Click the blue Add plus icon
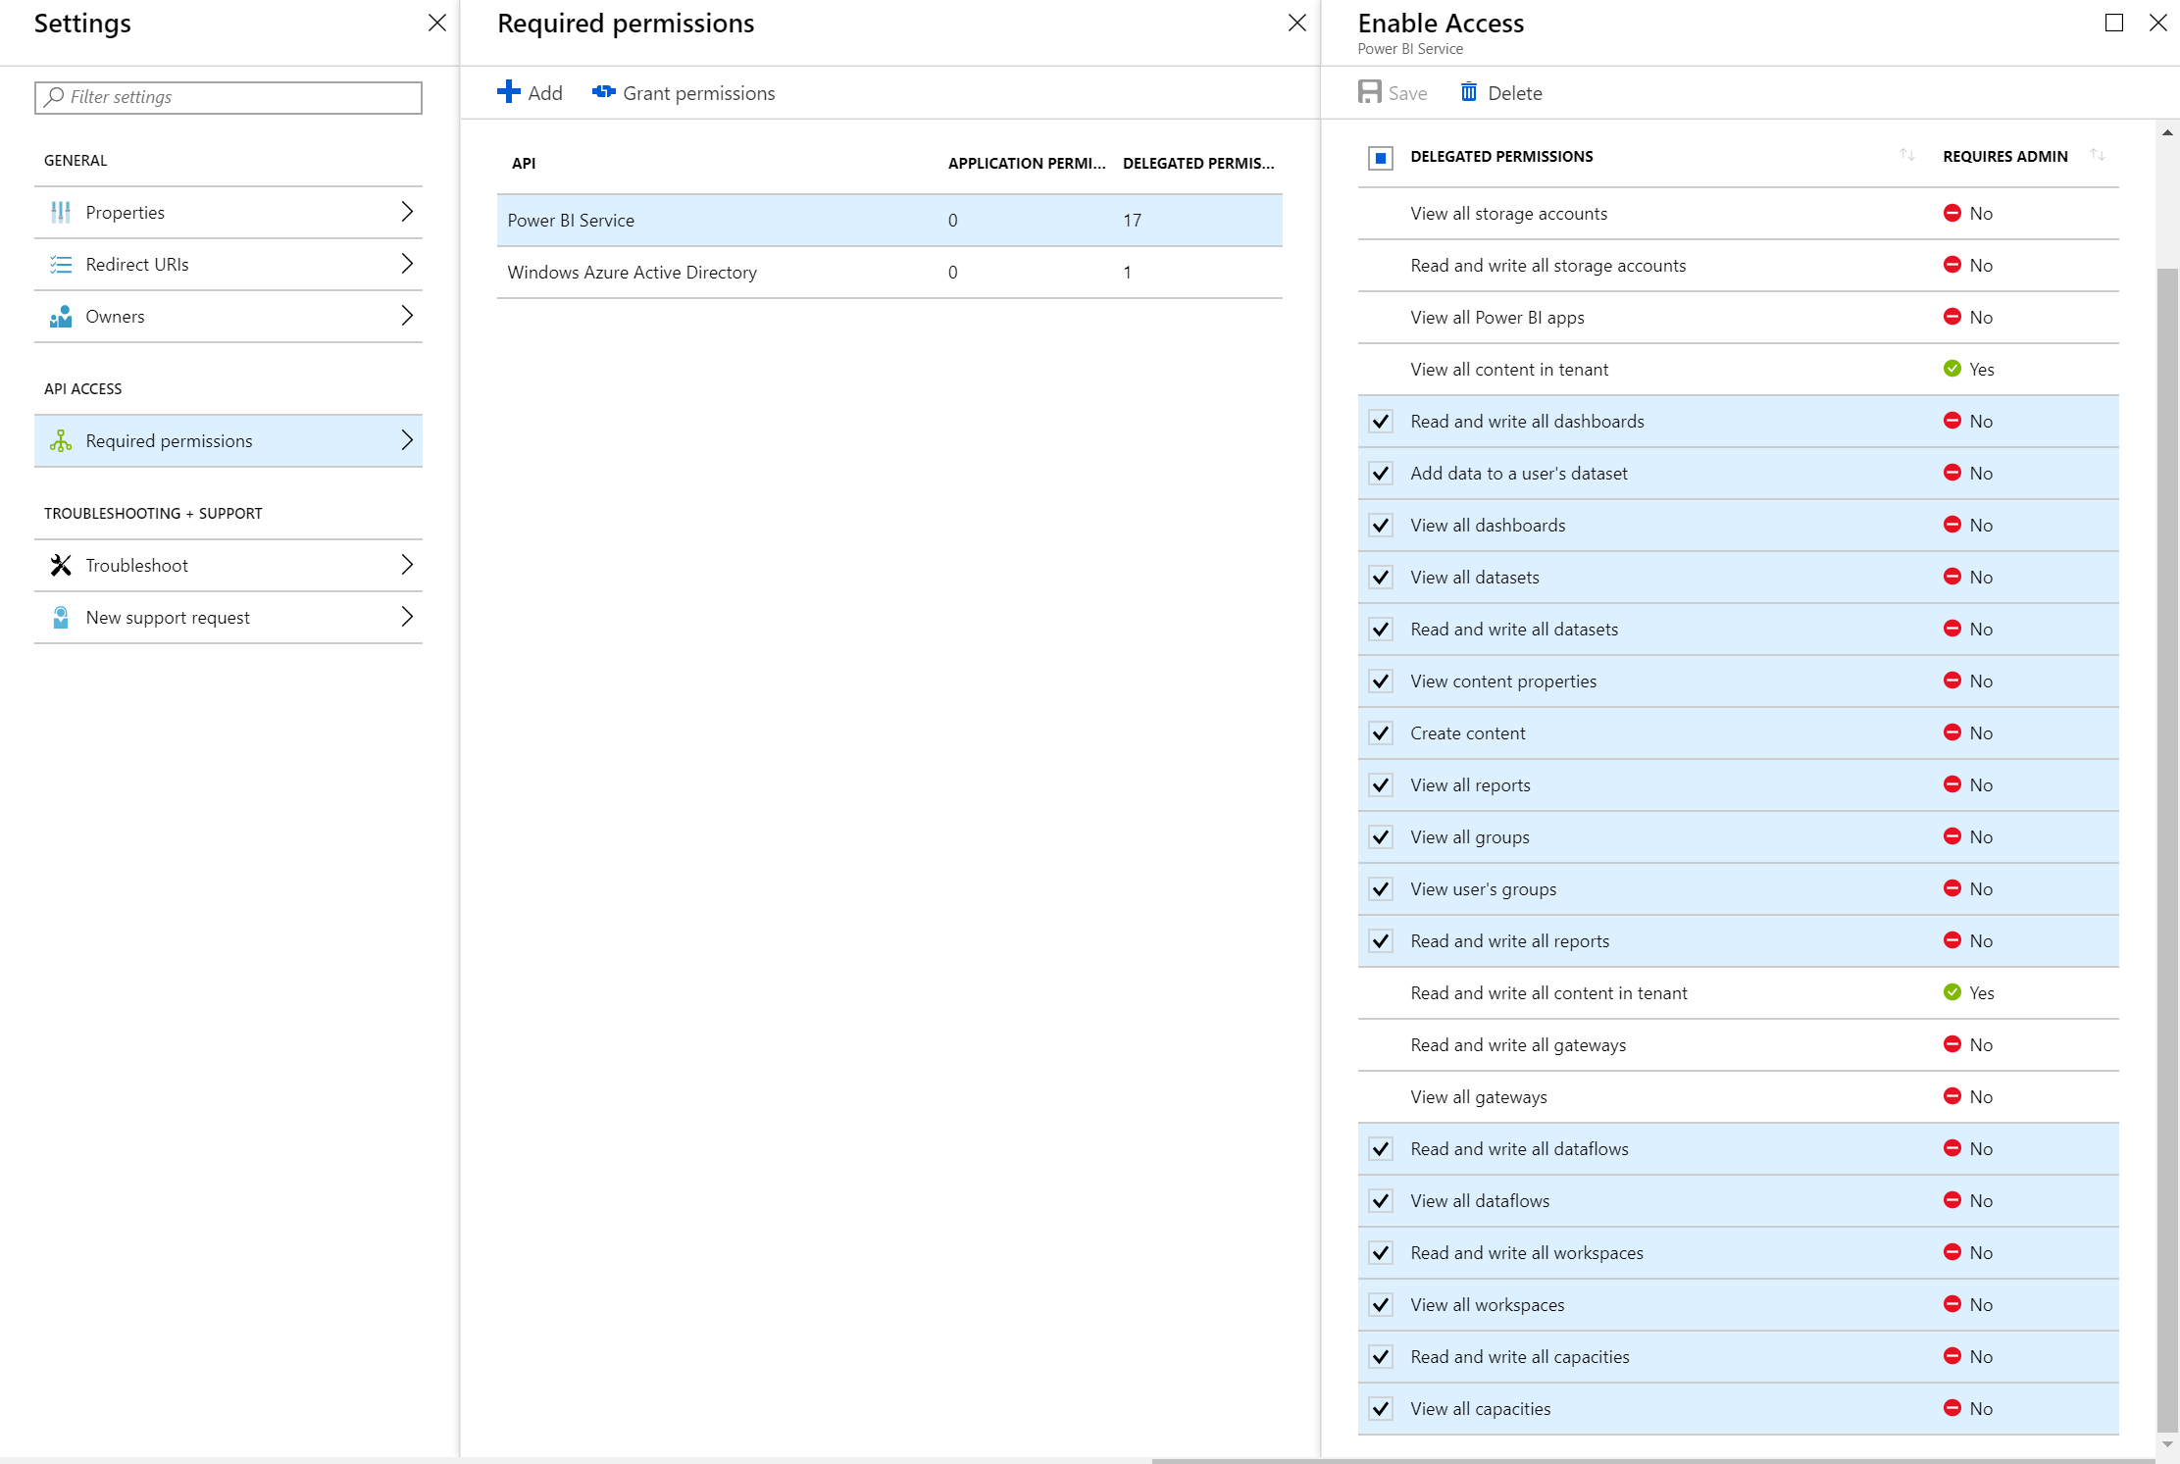The image size is (2180, 1464). 508,91
